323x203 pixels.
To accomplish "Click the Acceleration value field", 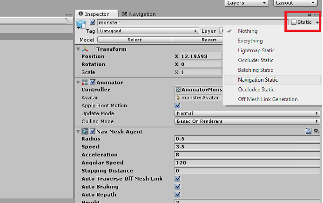I will 247,154.
